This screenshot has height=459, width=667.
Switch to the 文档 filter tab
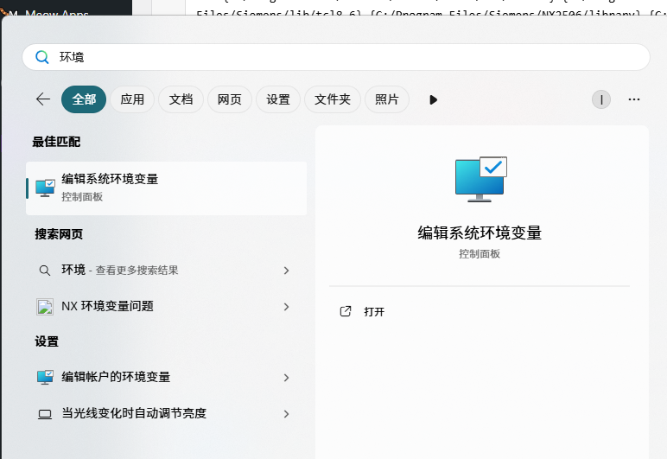(181, 99)
